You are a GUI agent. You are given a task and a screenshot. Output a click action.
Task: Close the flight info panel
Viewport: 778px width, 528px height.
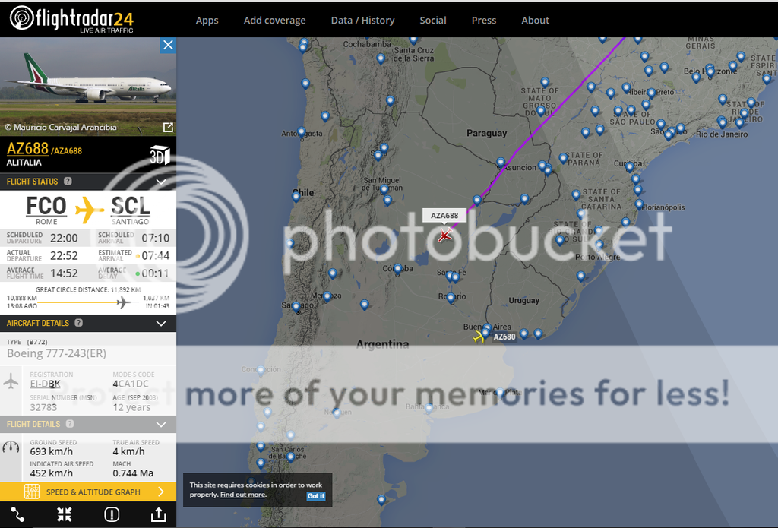click(x=168, y=45)
